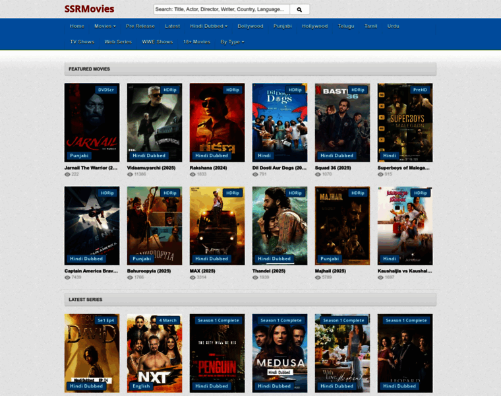Click the English label on NXT poster
Screen dimensions: 501x396
coord(141,386)
